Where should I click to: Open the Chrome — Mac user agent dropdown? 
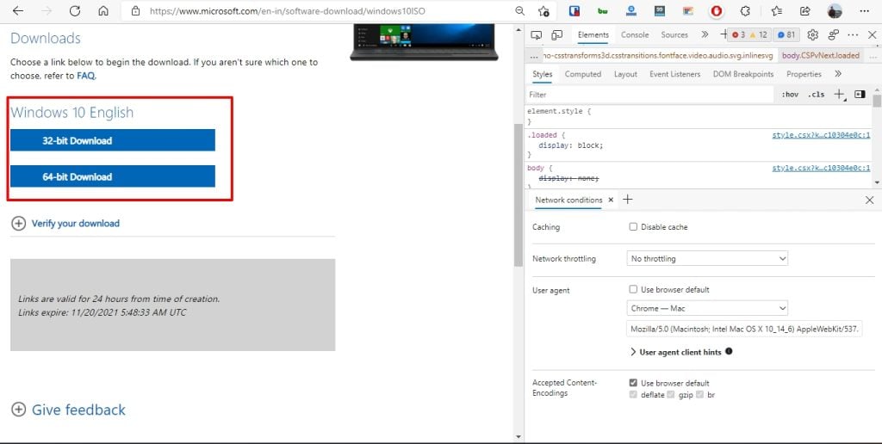(x=707, y=308)
